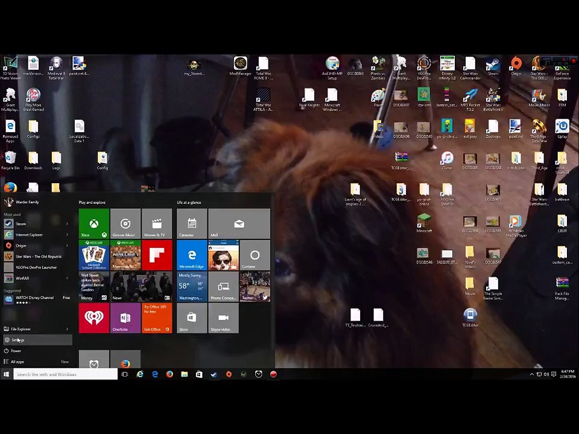Click the Windows Start button
Image resolution: width=579 pixels, height=434 pixels.
6,374
